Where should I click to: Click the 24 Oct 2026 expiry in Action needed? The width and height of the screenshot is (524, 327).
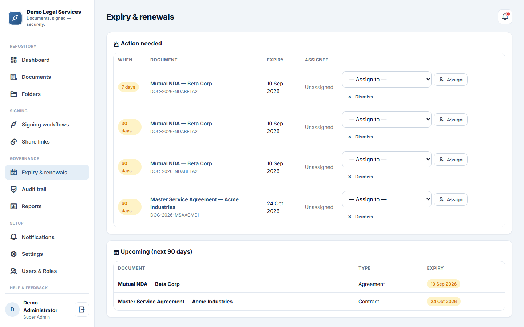tap(275, 207)
